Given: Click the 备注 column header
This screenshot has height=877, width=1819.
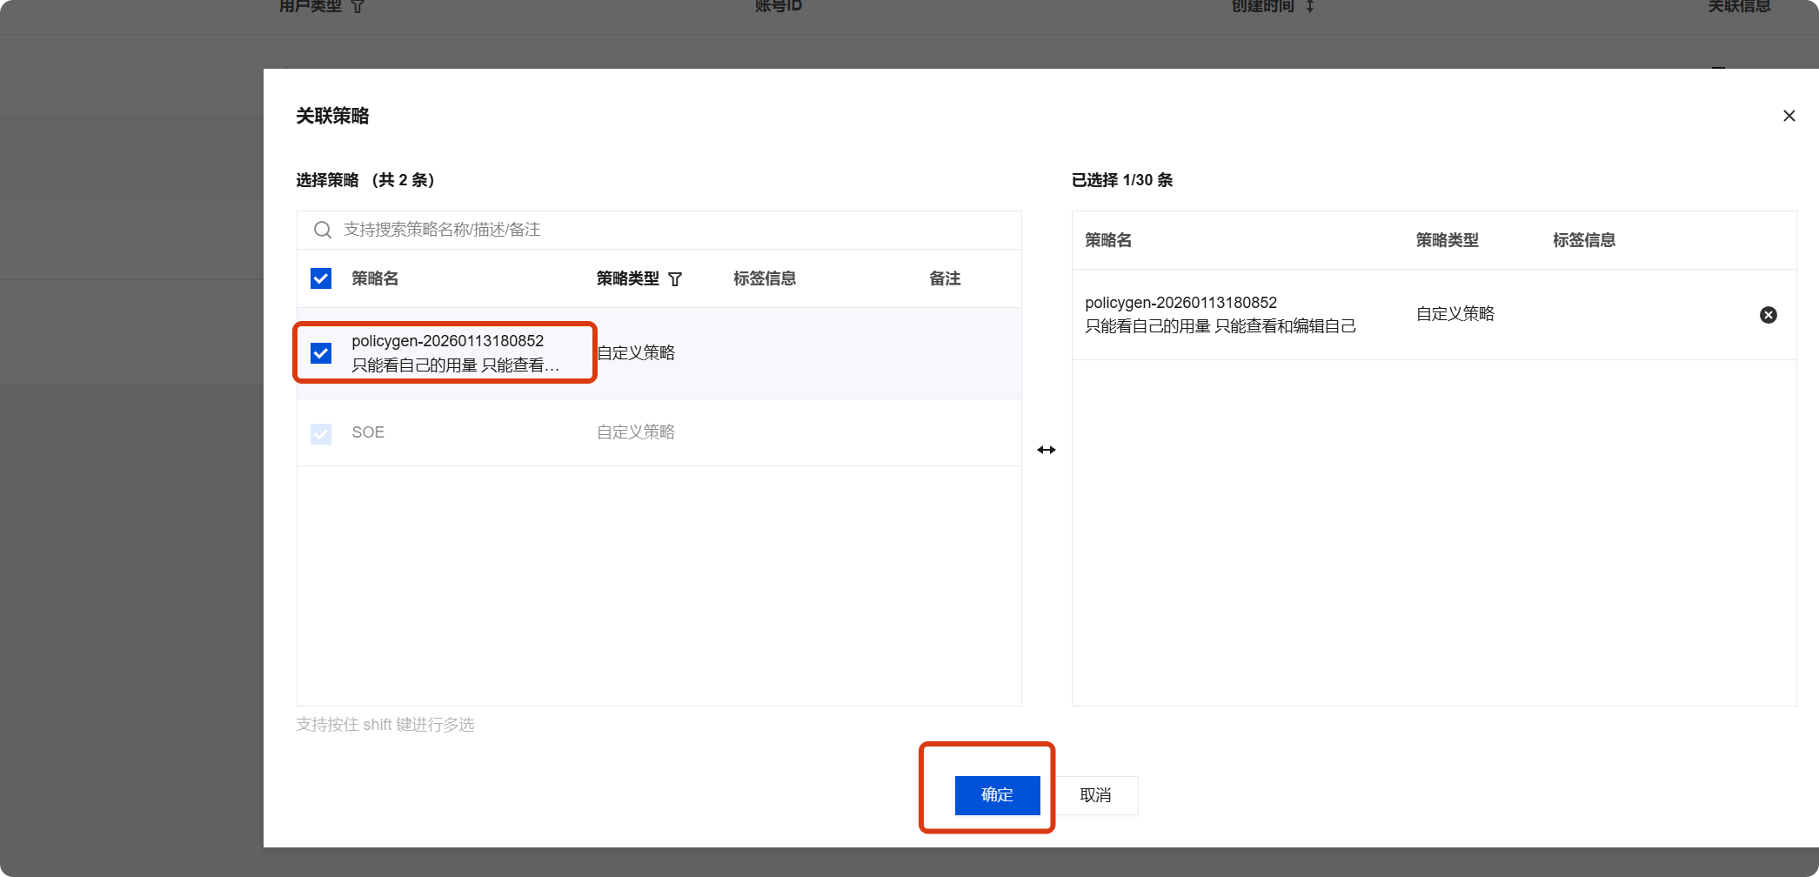Looking at the screenshot, I should pos(944,278).
